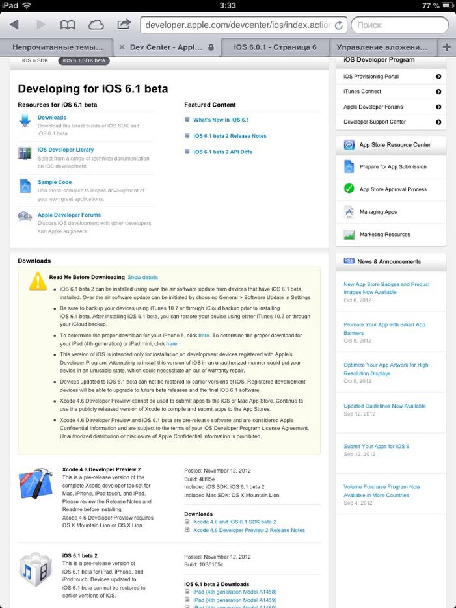Open the Sample Code link
This screenshot has height=608, width=456.
pos(55,182)
